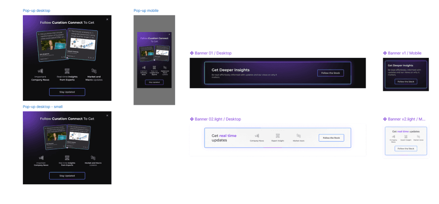
Task: Select the "Pop-up desktop" frame label
Action: tap(36, 11)
